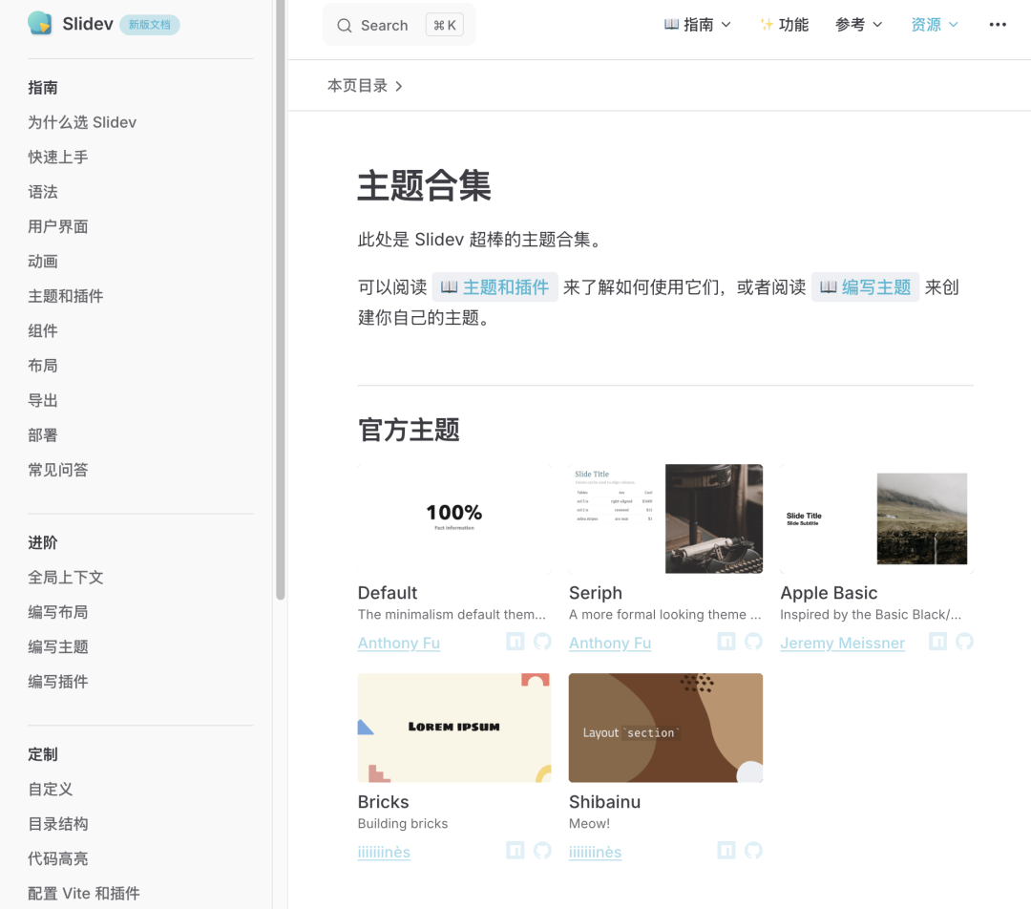The width and height of the screenshot is (1031, 909).
Task: Click the search magnifier icon
Action: click(344, 26)
